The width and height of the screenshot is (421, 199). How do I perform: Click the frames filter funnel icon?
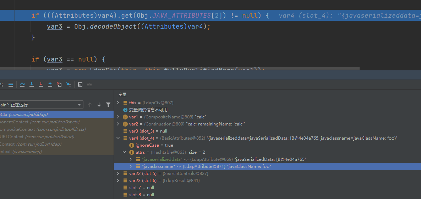[108, 105]
